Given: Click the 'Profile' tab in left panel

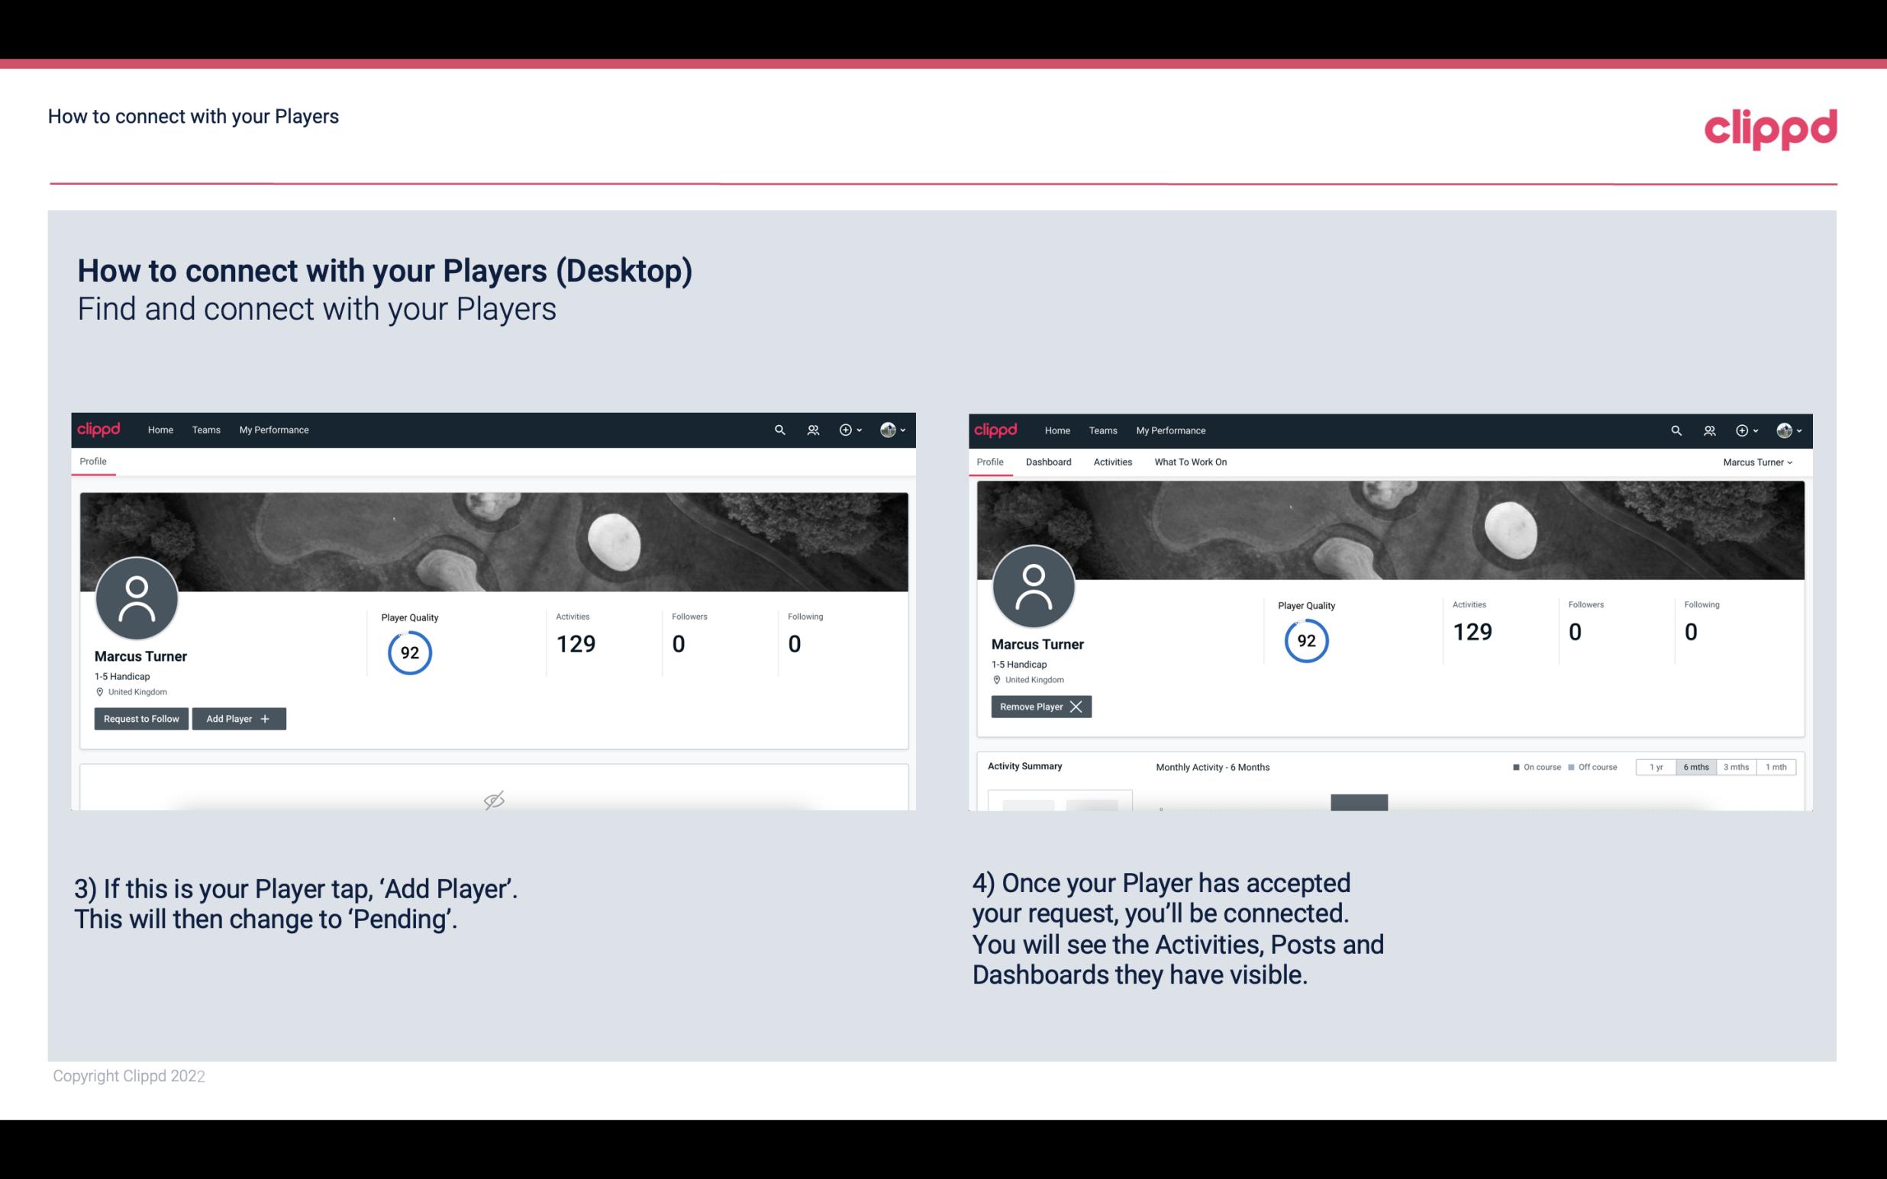Looking at the screenshot, I should 92,462.
